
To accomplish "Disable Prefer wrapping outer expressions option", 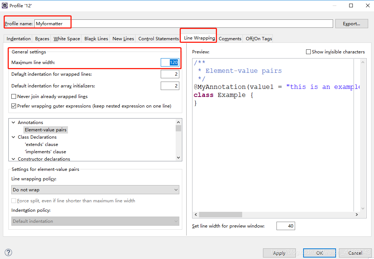I will coord(14,106).
